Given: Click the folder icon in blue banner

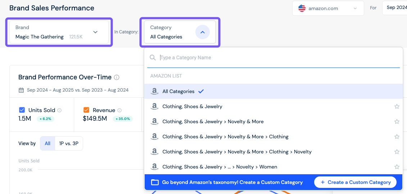Looking at the screenshot, I should (x=155, y=182).
